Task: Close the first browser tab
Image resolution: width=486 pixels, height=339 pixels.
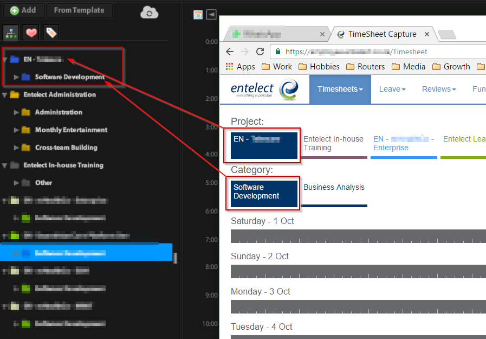Action: 322,34
